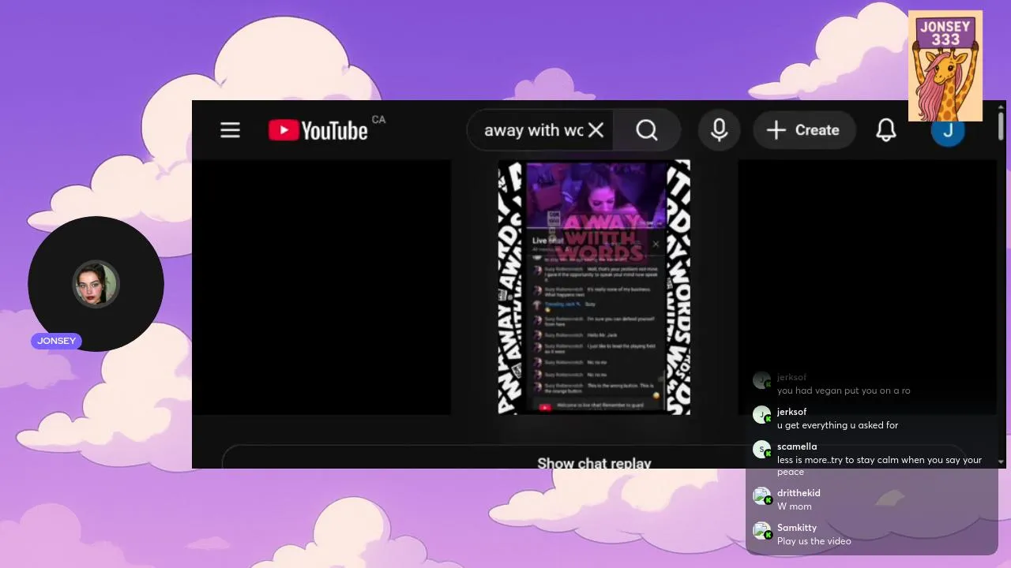Viewport: 1011px width, 568px height.
Task: Open the Create button
Action: click(804, 130)
